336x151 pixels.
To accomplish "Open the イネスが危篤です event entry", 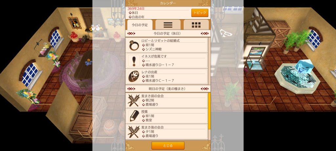I will tap(167, 61).
